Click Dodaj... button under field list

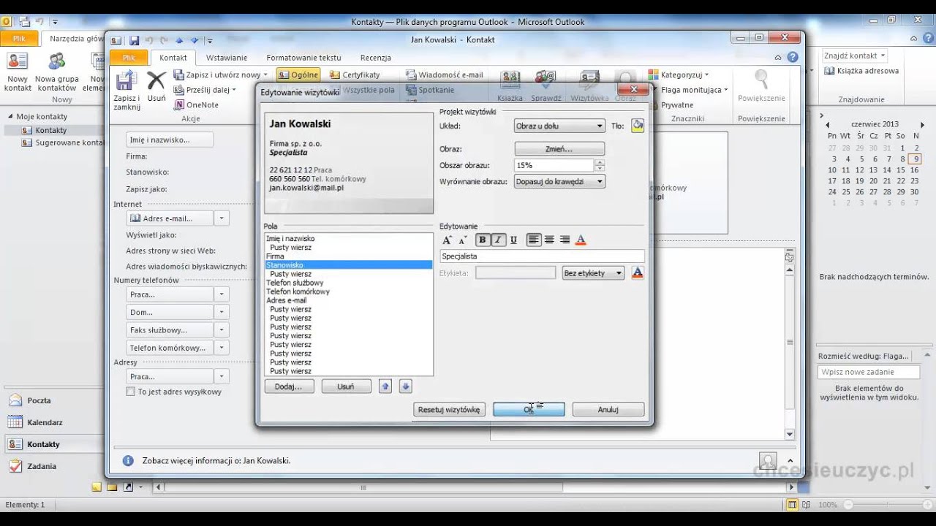tap(289, 386)
